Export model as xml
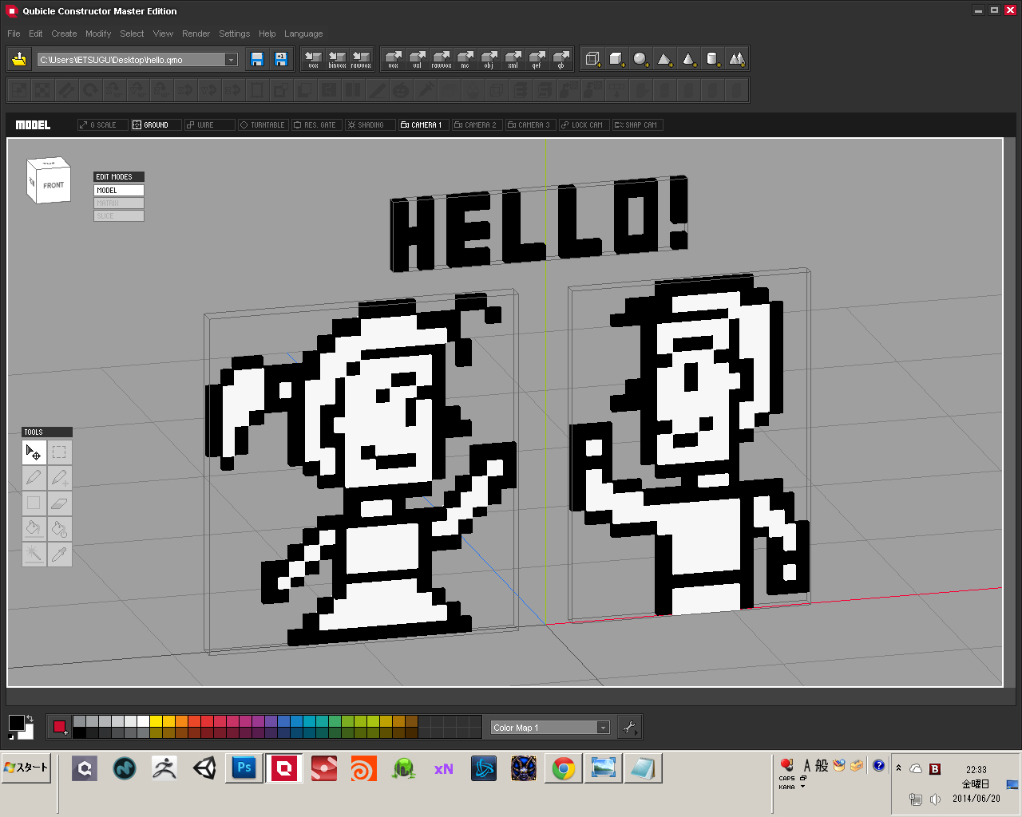The height and width of the screenshot is (817, 1022). pos(513,59)
